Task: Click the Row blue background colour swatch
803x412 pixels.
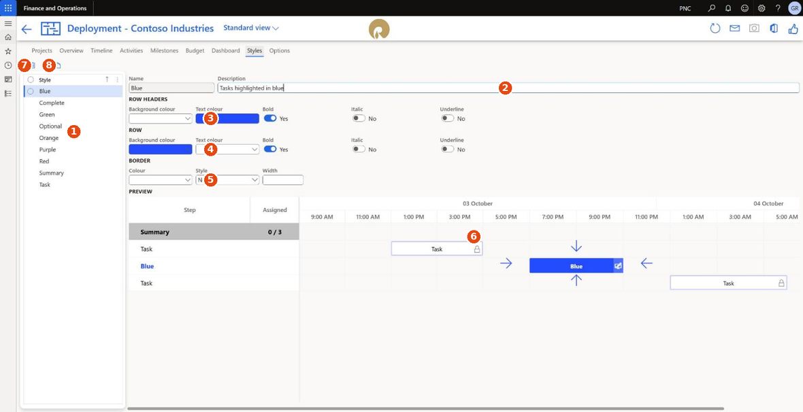Action: [x=161, y=149]
